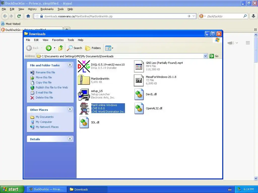The width and height of the screenshot is (258, 193).
Task: Click the search magnifier in browser
Action: pyautogui.click(x=245, y=16)
